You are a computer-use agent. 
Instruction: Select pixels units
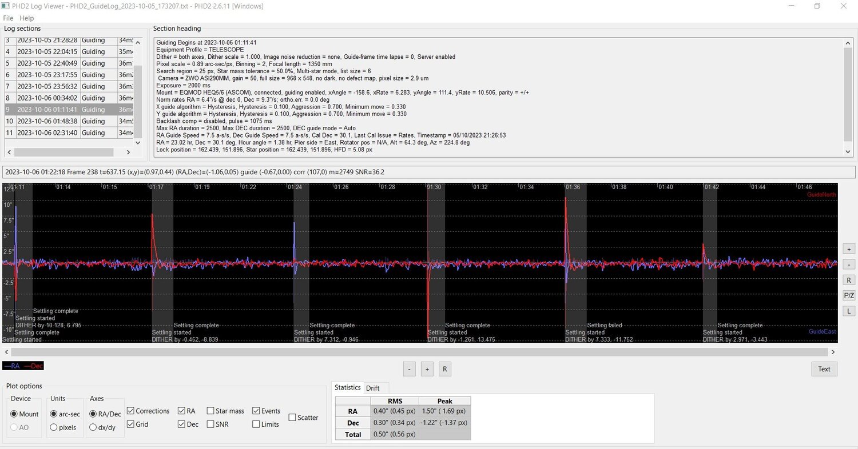pyautogui.click(x=63, y=427)
